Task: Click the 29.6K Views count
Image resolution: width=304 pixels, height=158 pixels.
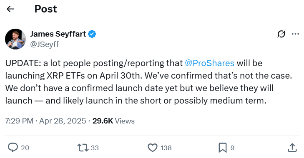Action: tap(113, 121)
